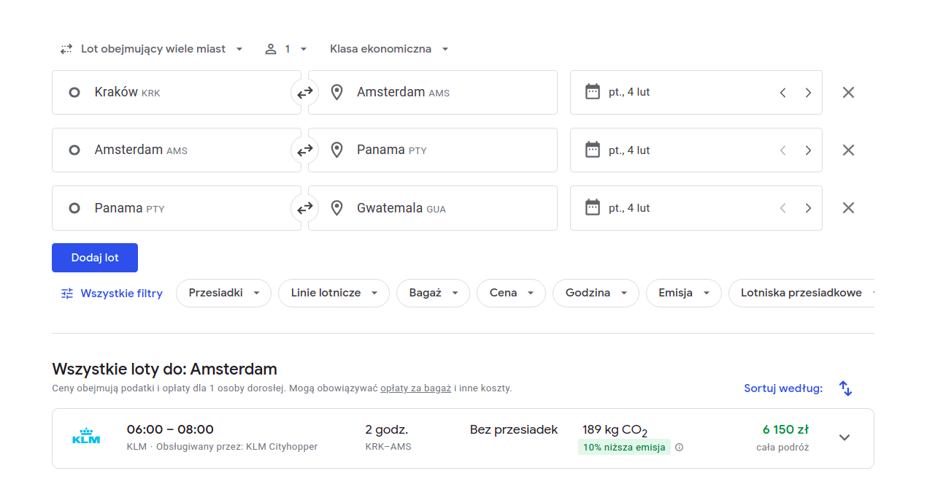Remove the Kraków–Amsterdam flight row

(x=848, y=93)
